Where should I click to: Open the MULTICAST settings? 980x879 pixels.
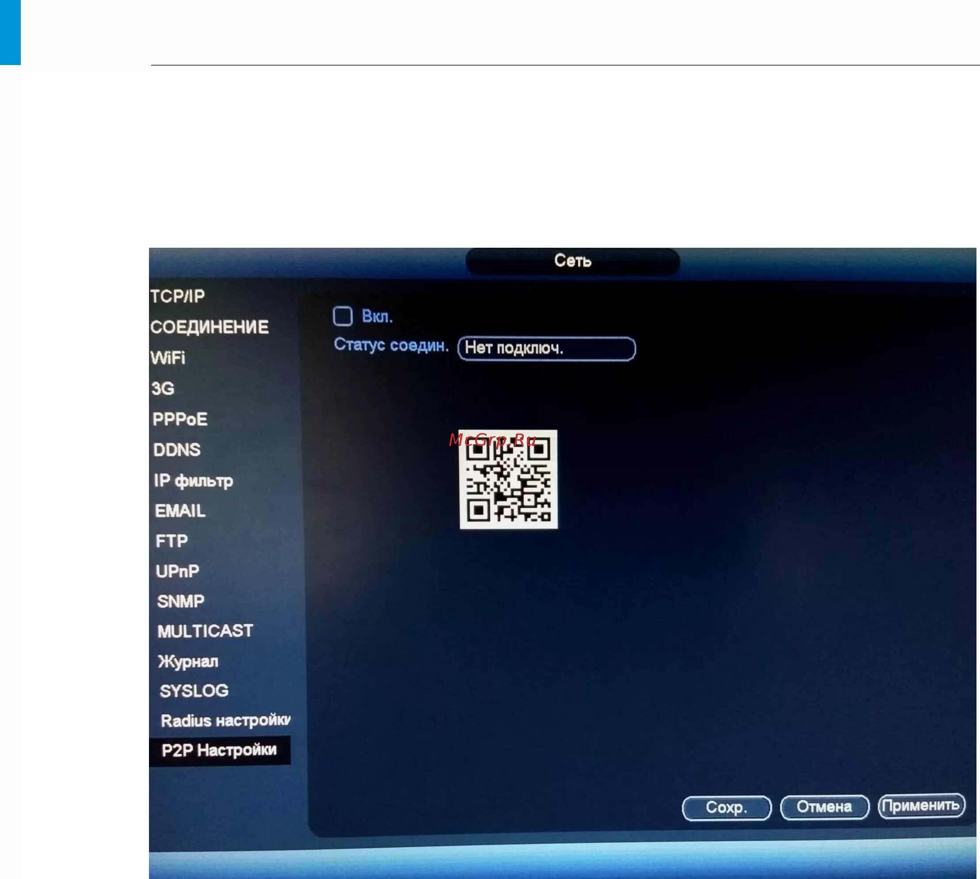coord(205,631)
